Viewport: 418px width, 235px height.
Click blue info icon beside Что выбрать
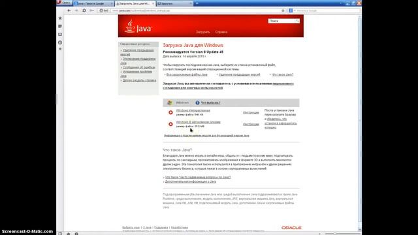point(197,102)
